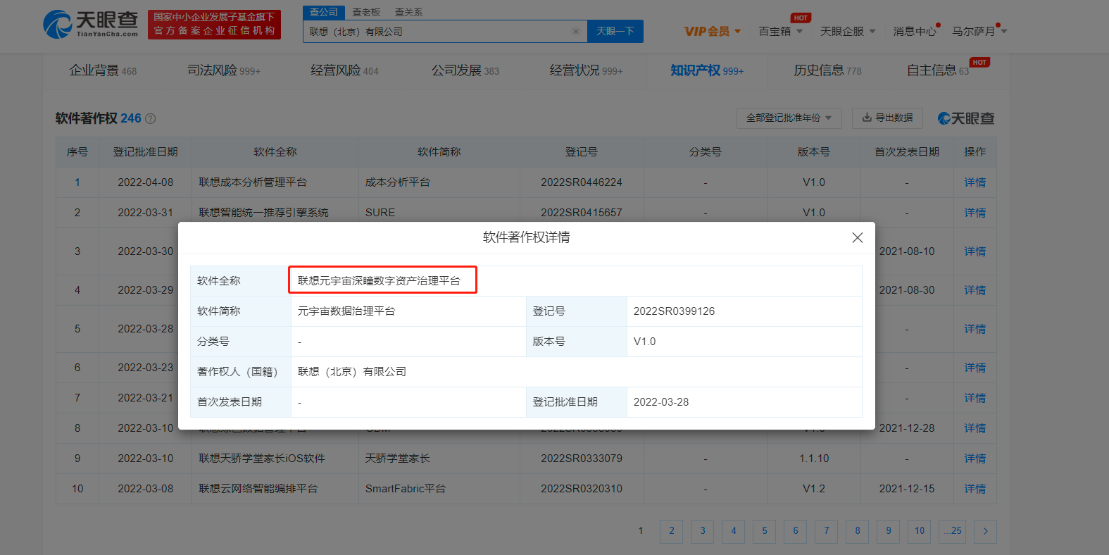
Task: Switch to the 查老板 search tab
Action: pyautogui.click(x=366, y=12)
